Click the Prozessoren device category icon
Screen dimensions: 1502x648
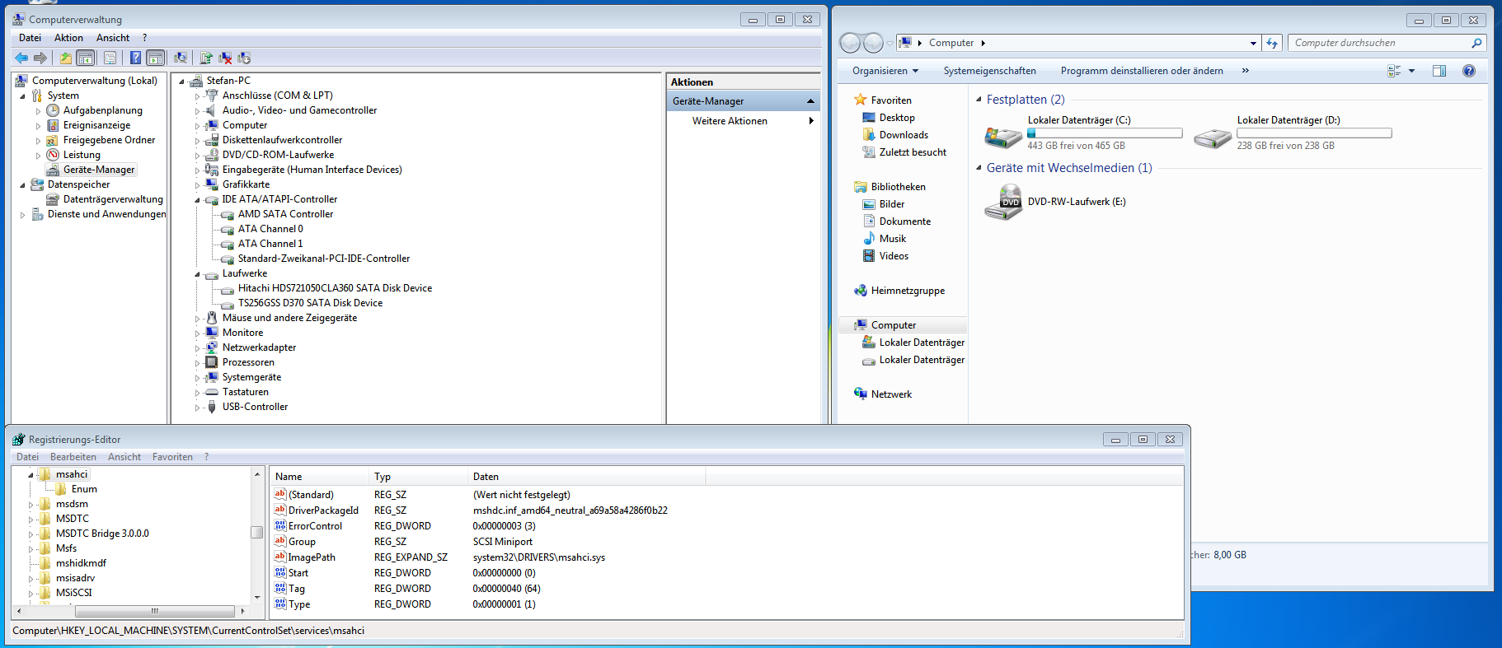[x=212, y=362]
